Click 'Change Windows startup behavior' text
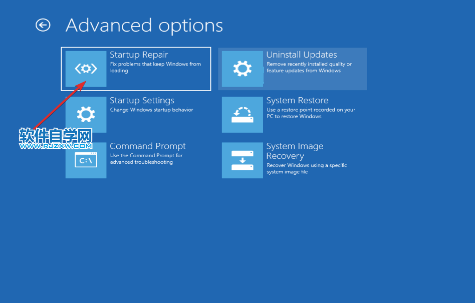Image resolution: width=475 pixels, height=303 pixels. [x=151, y=110]
